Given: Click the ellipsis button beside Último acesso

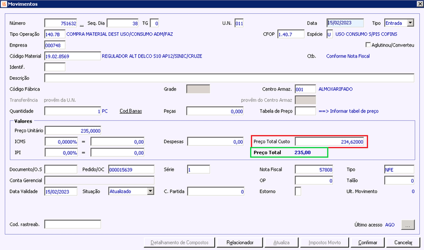Looking at the screenshot, I should pyautogui.click(x=408, y=225).
